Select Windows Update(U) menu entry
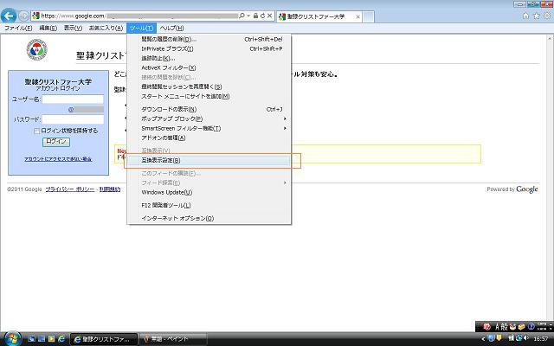 (209, 192)
